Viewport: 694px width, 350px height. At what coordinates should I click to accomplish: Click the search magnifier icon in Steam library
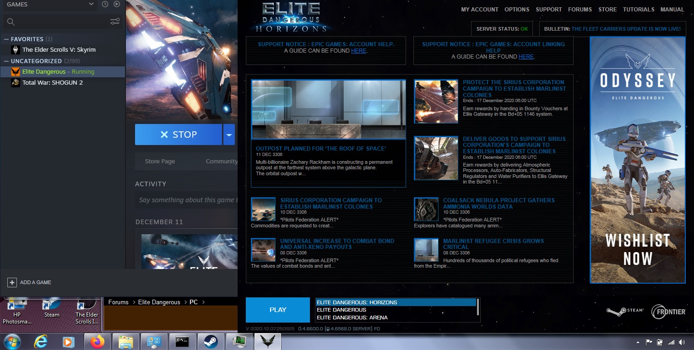point(11,22)
